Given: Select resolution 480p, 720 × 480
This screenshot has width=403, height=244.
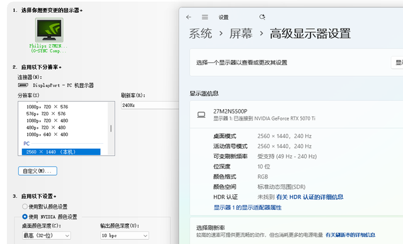Looking at the screenshot, I should point(46,127).
